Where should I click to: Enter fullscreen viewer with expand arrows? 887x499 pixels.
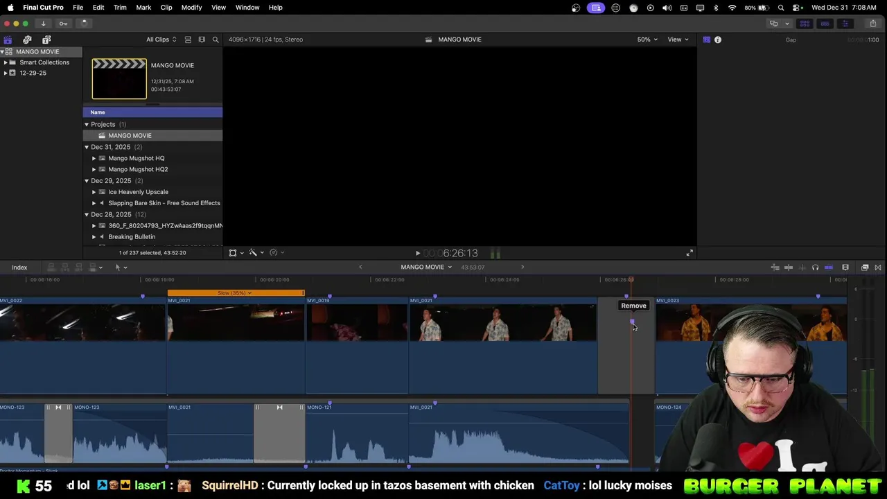point(690,254)
